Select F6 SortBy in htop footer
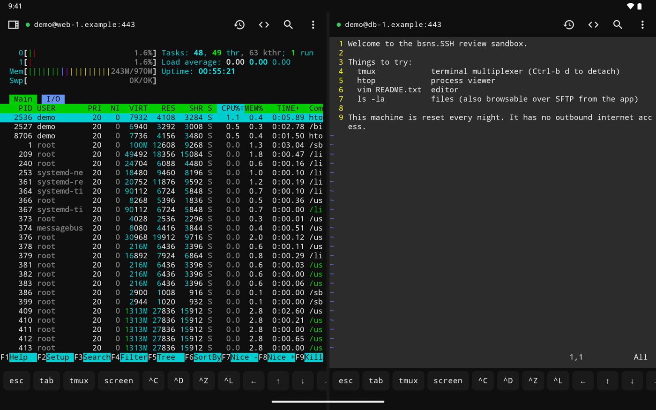The width and height of the screenshot is (656, 410). coord(203,357)
